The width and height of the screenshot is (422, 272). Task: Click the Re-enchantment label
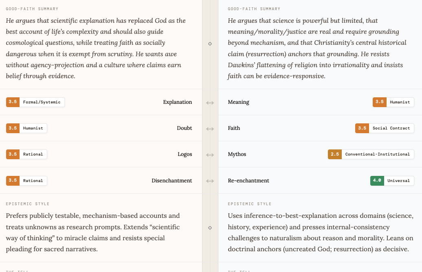pos(248,181)
